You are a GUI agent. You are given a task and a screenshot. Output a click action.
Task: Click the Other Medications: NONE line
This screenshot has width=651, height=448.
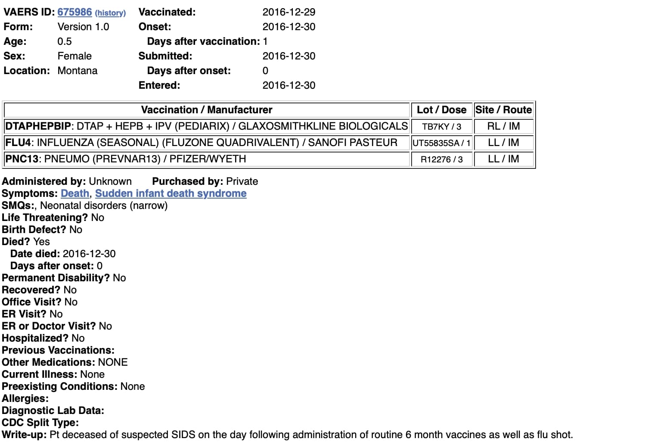pyautogui.click(x=65, y=362)
